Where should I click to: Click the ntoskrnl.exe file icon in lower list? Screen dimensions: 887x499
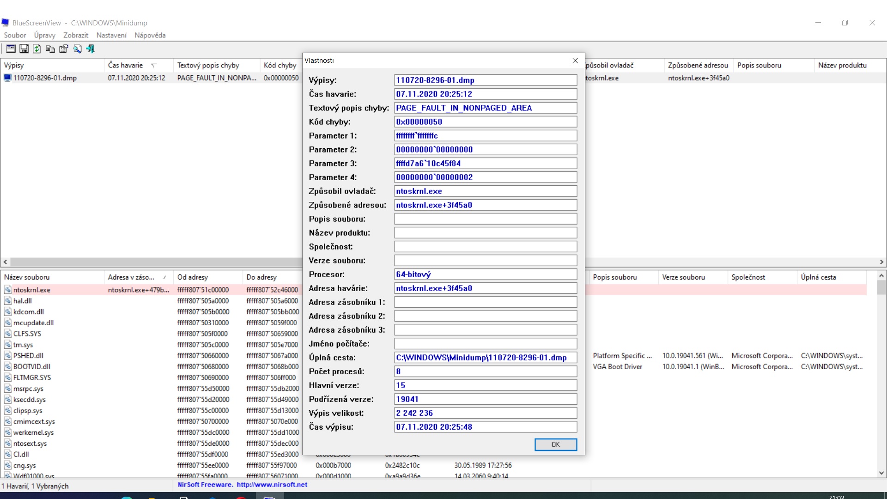8,290
